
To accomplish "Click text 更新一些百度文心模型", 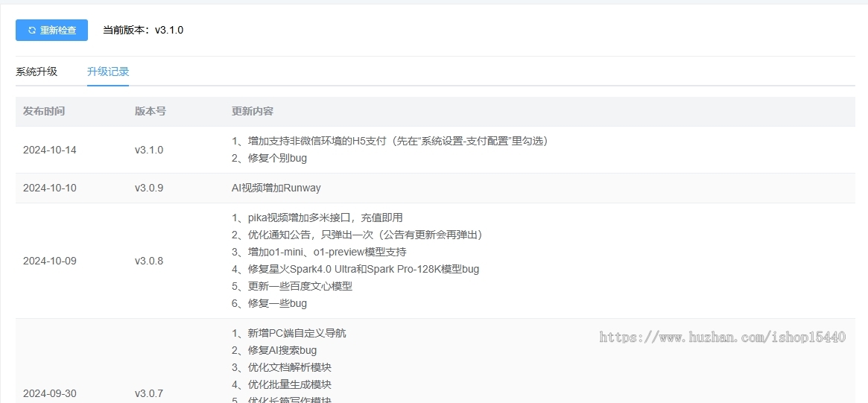I will click(300, 286).
